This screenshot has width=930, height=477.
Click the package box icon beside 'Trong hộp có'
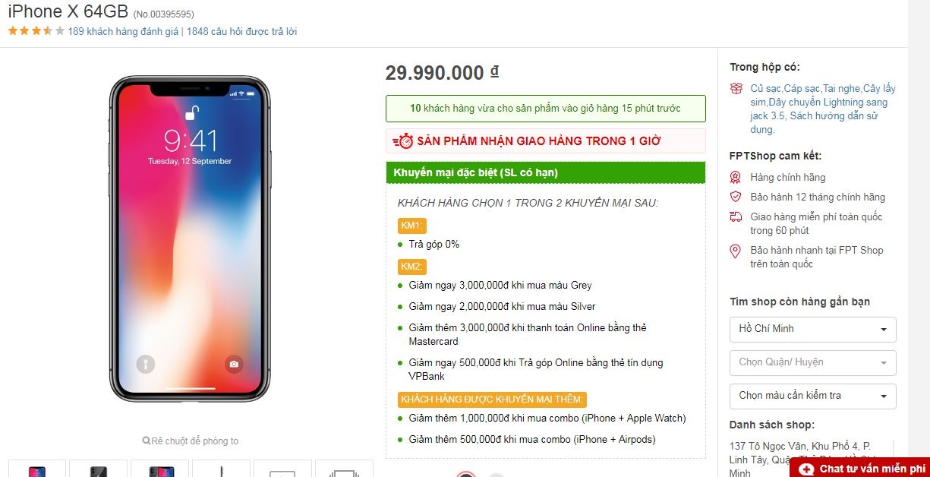[736, 89]
